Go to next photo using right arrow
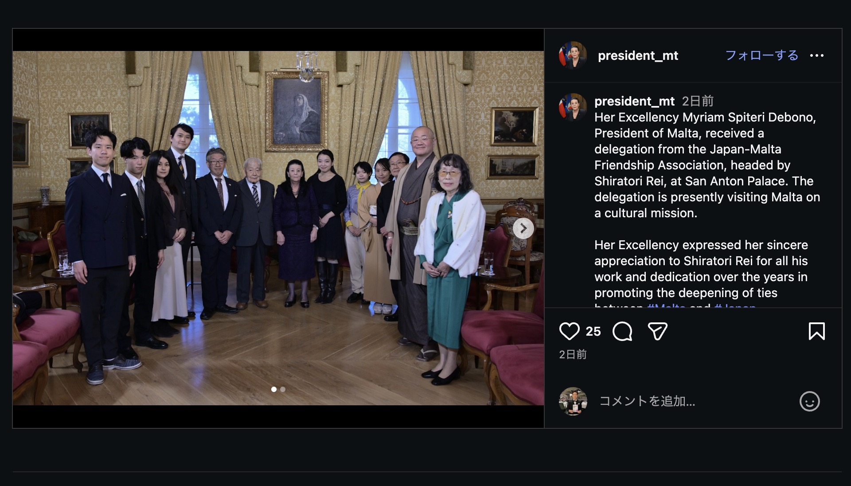Image resolution: width=851 pixels, height=486 pixels. click(x=523, y=228)
